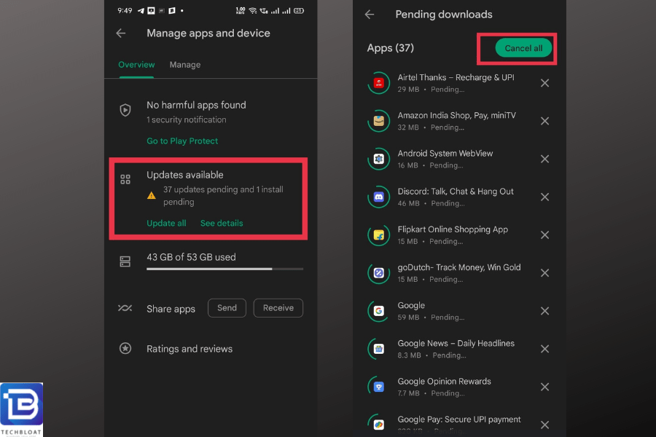656x437 pixels.
Task: Go back from Pending downloads screen
Action: tap(370, 15)
